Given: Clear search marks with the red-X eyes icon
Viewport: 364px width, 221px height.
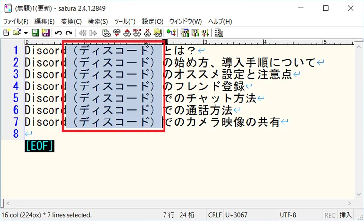Looking at the screenshot, I should [148, 33].
